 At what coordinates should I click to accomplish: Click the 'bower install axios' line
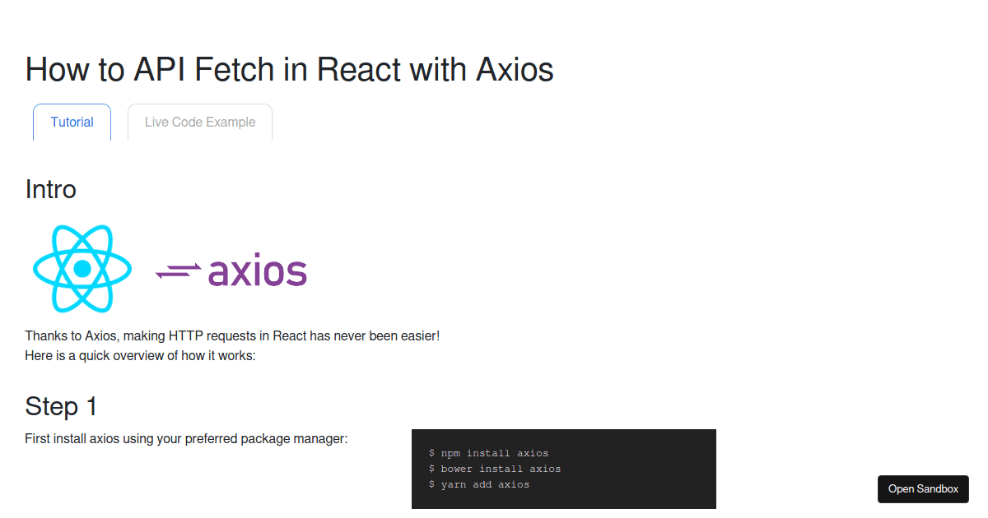(x=494, y=468)
